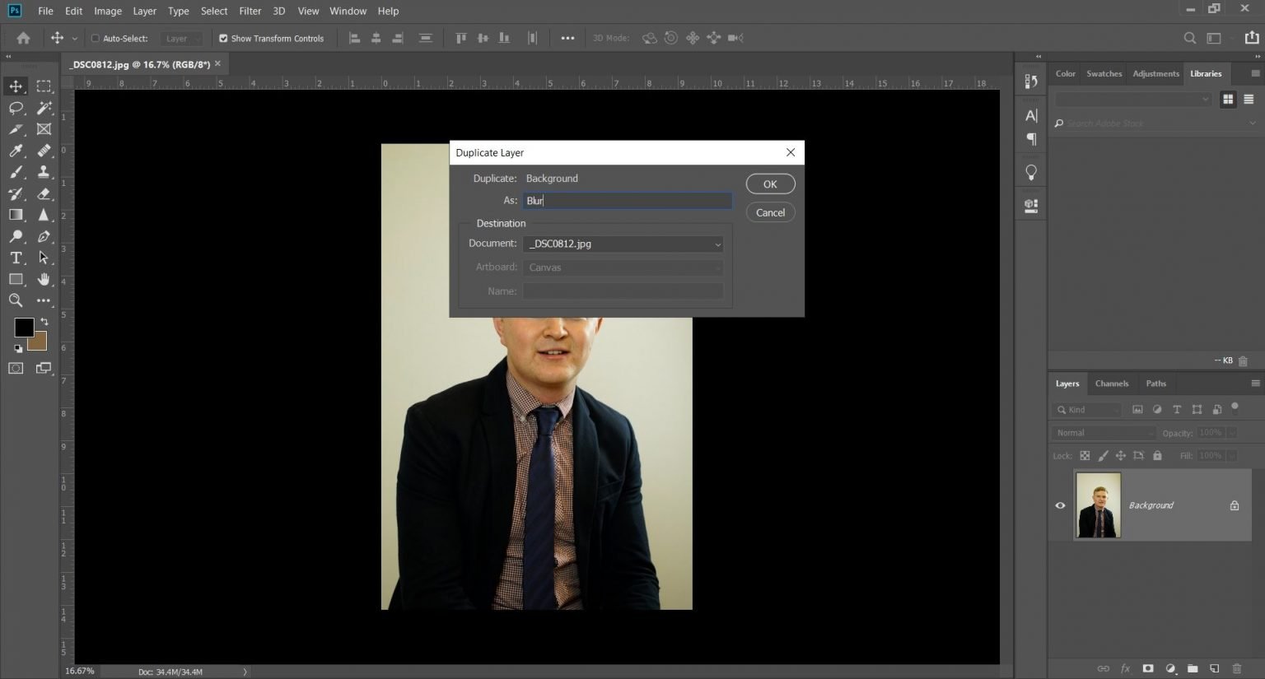Confirm the Duplicate Layer dialog with OK
The width and height of the screenshot is (1265, 679).
(x=770, y=184)
